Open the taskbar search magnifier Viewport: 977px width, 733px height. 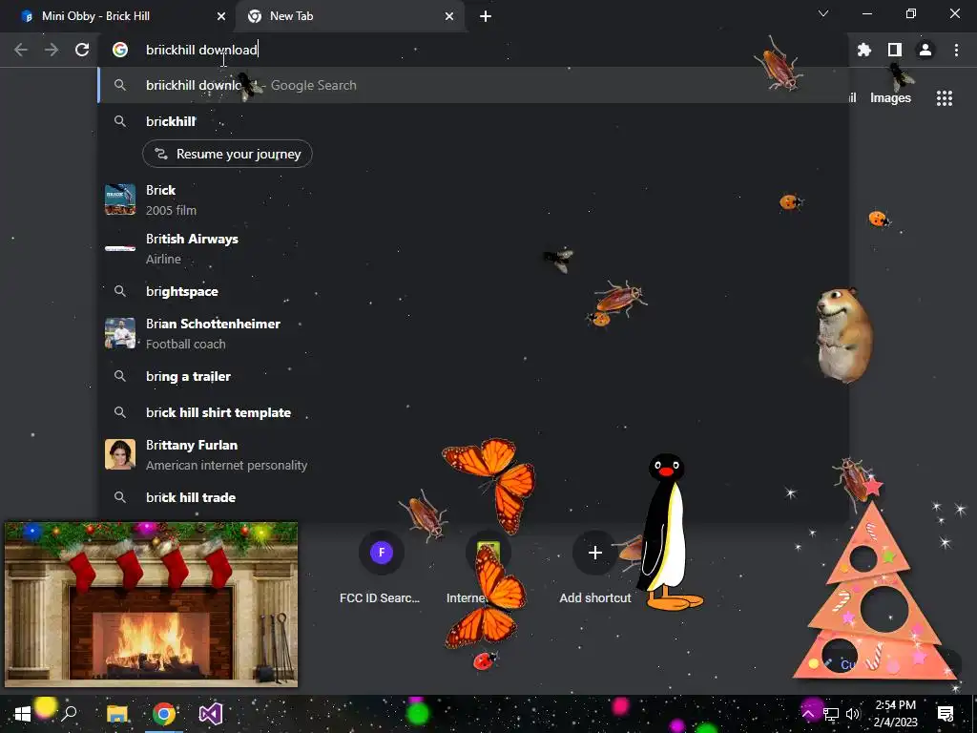coord(69,714)
